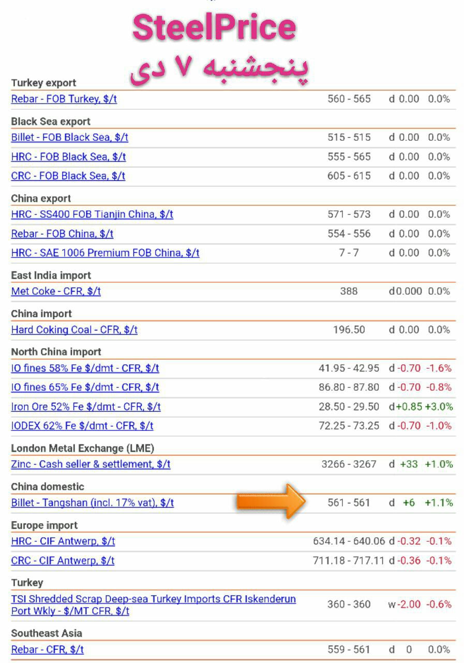
Task: Follow the Iron Ore 52% Fe link
Action: point(86,407)
